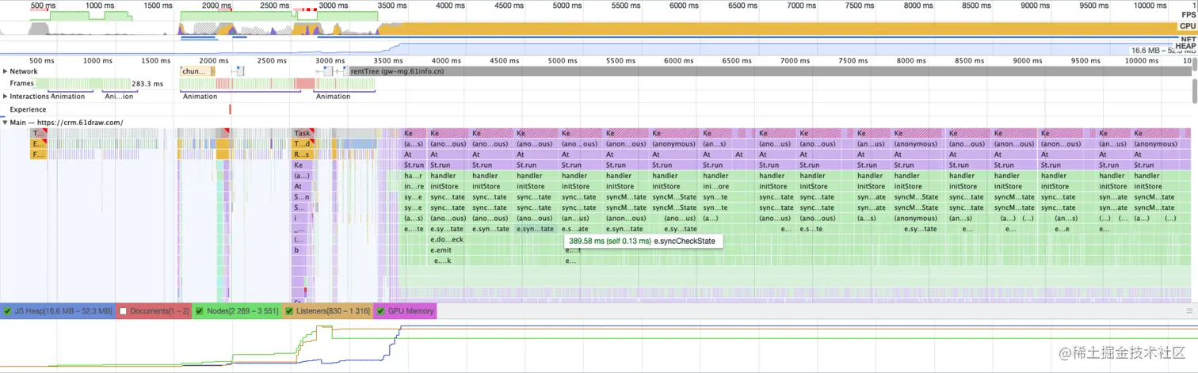Select the 'e.…k' function block

[x=443, y=261]
